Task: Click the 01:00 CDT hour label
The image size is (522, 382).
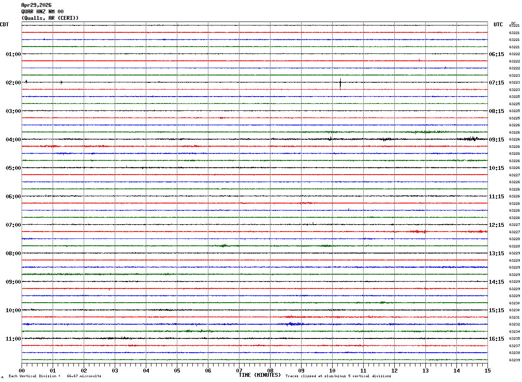Action: pyautogui.click(x=13, y=54)
